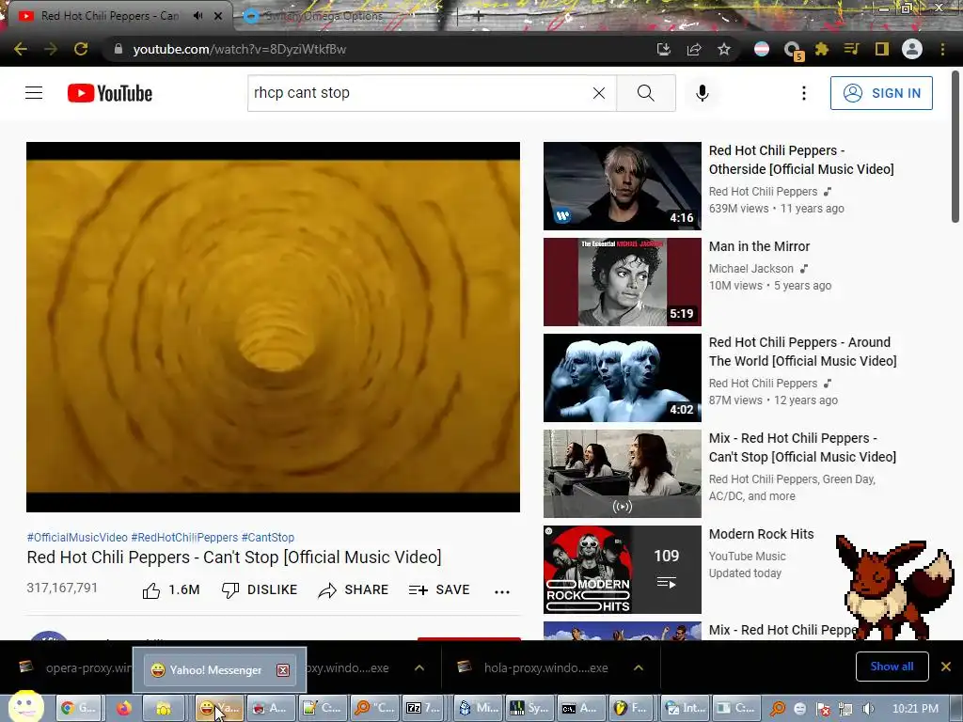
Task: Mute the Red Hot Chili Peppers tab audio
Action: [197, 16]
